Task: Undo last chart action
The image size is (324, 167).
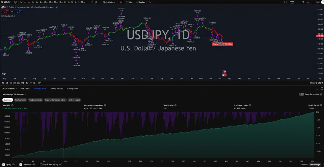Action: [x=150, y=2]
